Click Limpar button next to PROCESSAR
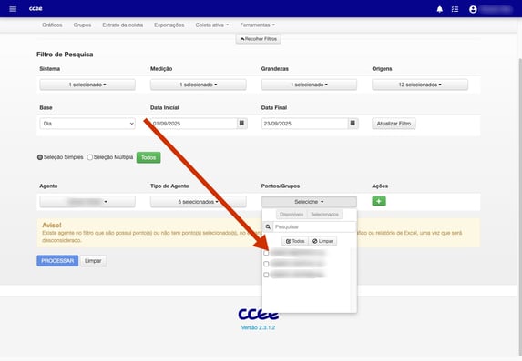 (x=93, y=261)
